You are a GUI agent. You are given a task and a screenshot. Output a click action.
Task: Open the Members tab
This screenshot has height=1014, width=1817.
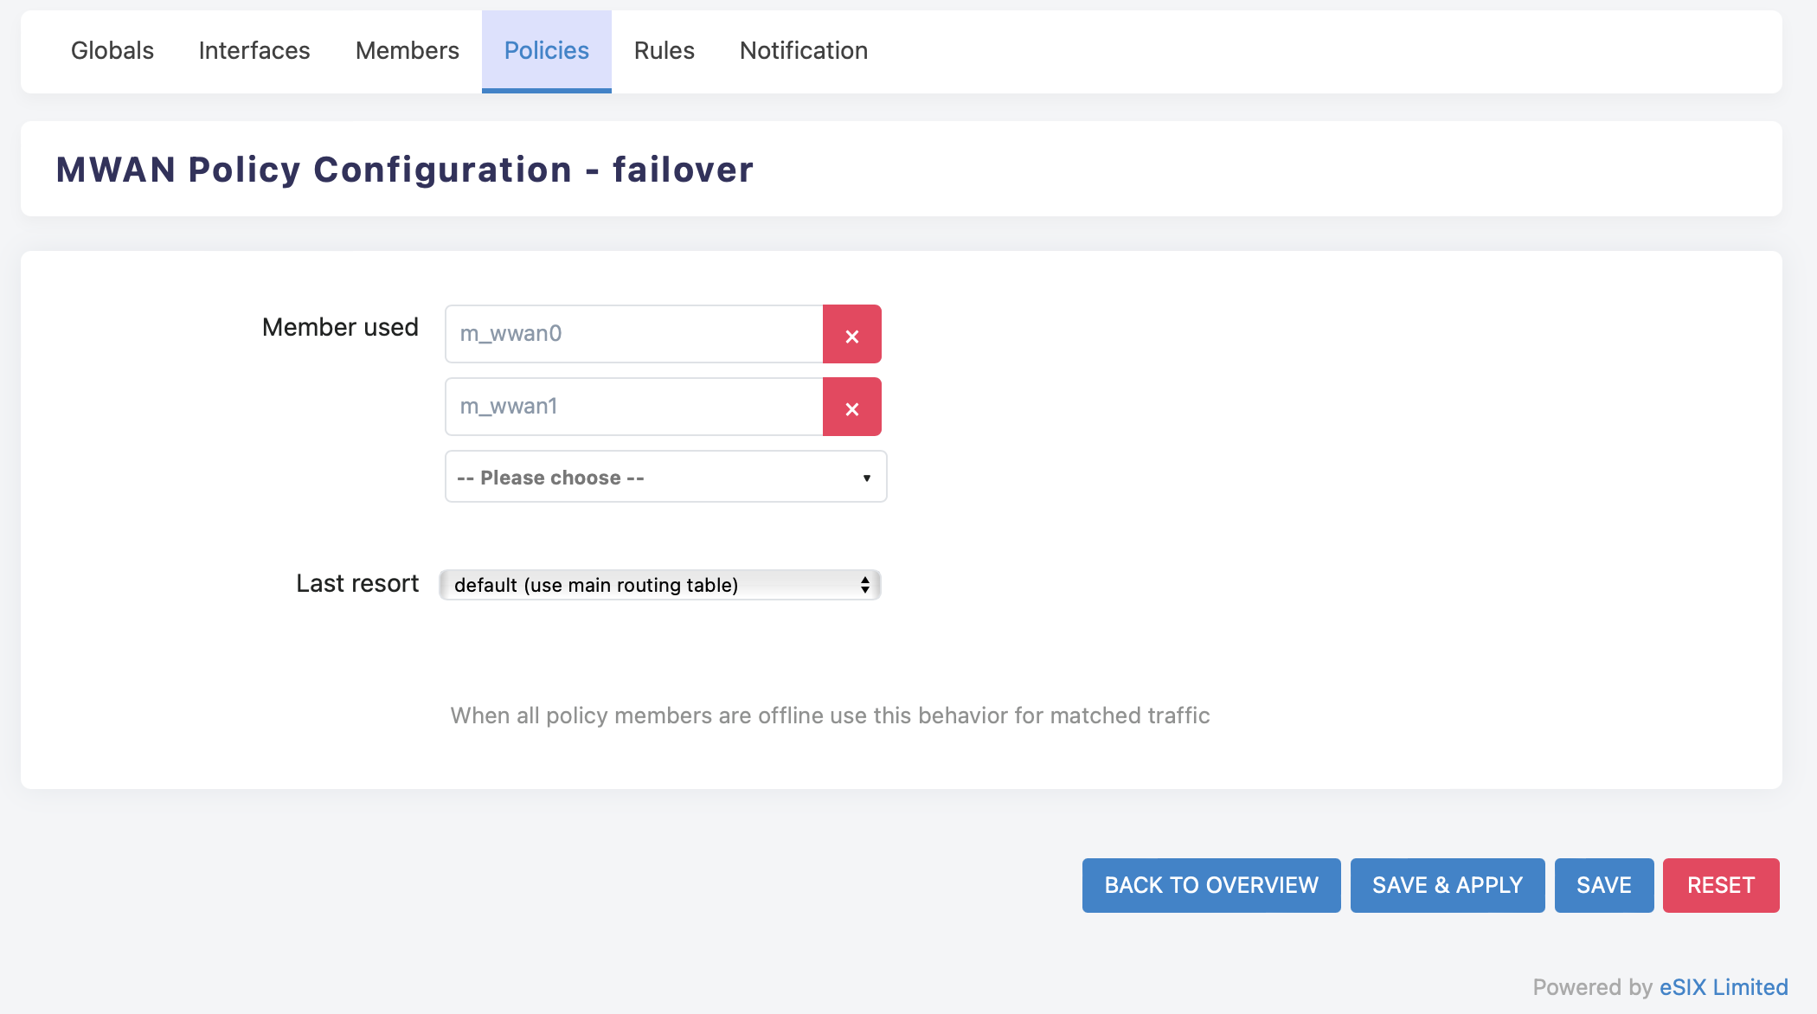[408, 51]
